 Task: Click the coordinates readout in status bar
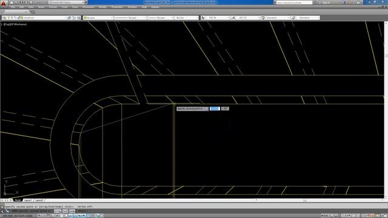tap(18, 216)
